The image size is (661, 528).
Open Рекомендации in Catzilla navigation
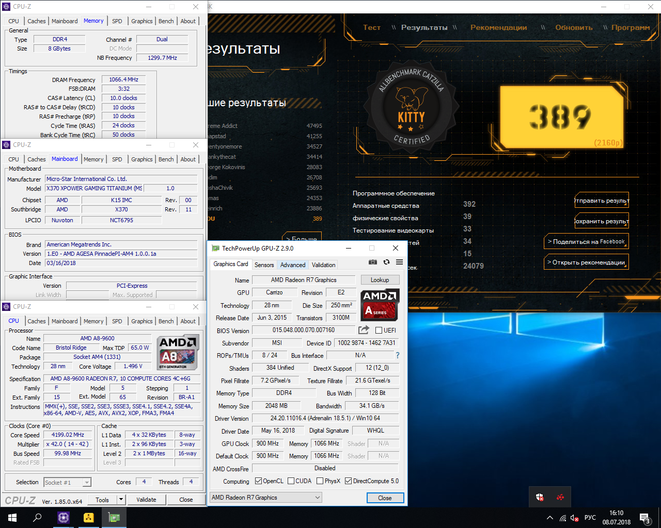click(x=499, y=27)
